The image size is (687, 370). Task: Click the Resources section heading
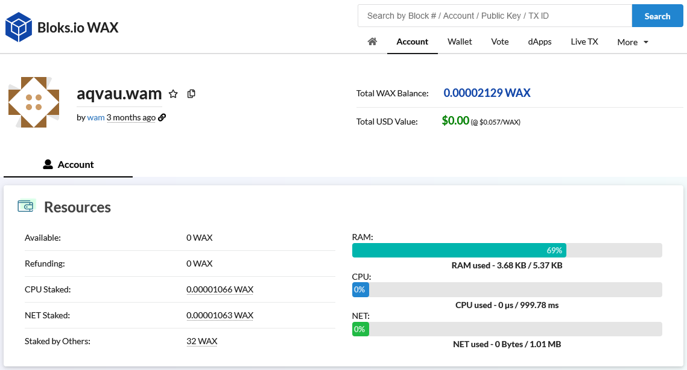click(78, 207)
